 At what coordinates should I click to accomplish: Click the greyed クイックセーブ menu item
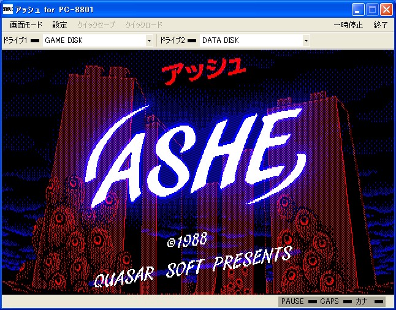pos(96,25)
